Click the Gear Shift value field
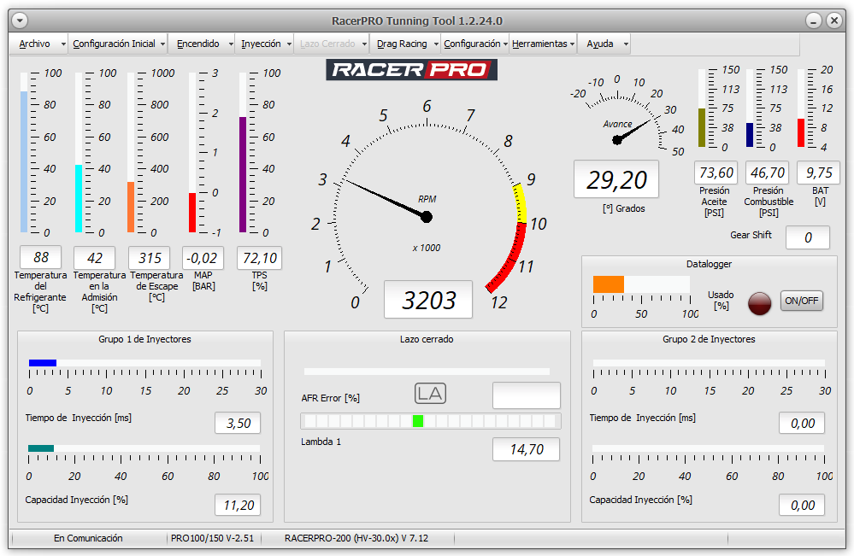Screen dimensions: 854x556 (x=808, y=237)
